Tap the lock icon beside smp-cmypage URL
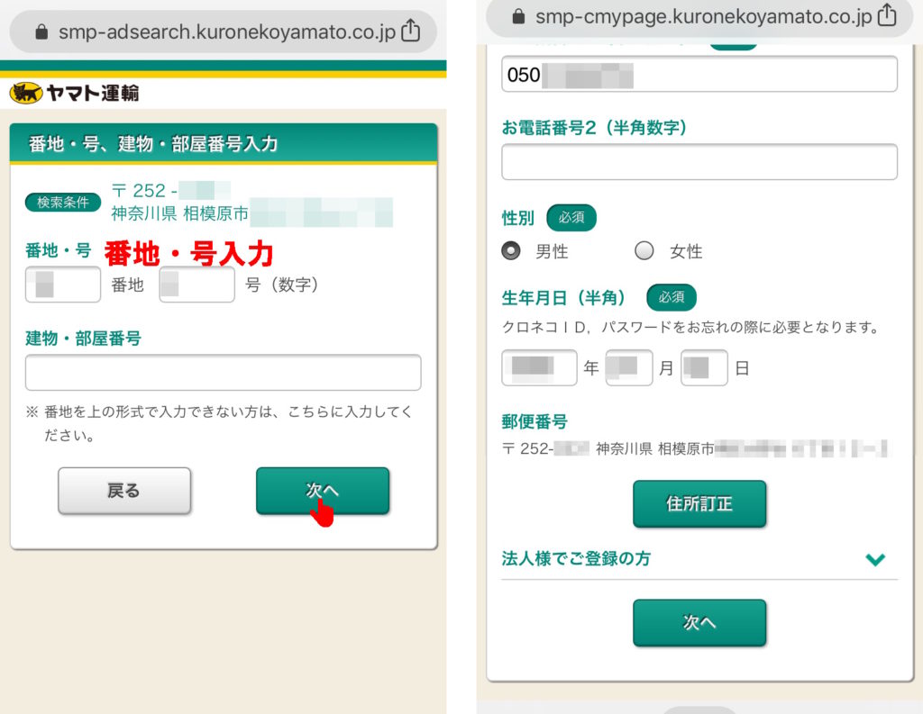923x714 pixels. tap(517, 17)
